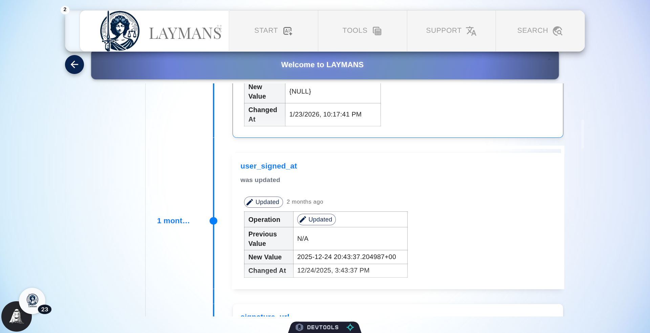Click the globe search icon beside SEARCH

coord(558,31)
